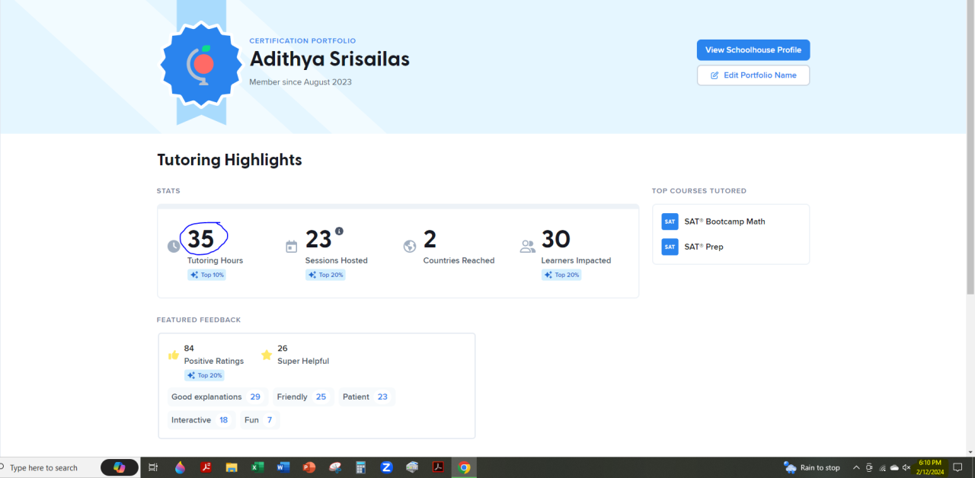Click the CERTIFICATION PORTFOLIO label
This screenshot has width=975, height=478.
pyautogui.click(x=302, y=40)
